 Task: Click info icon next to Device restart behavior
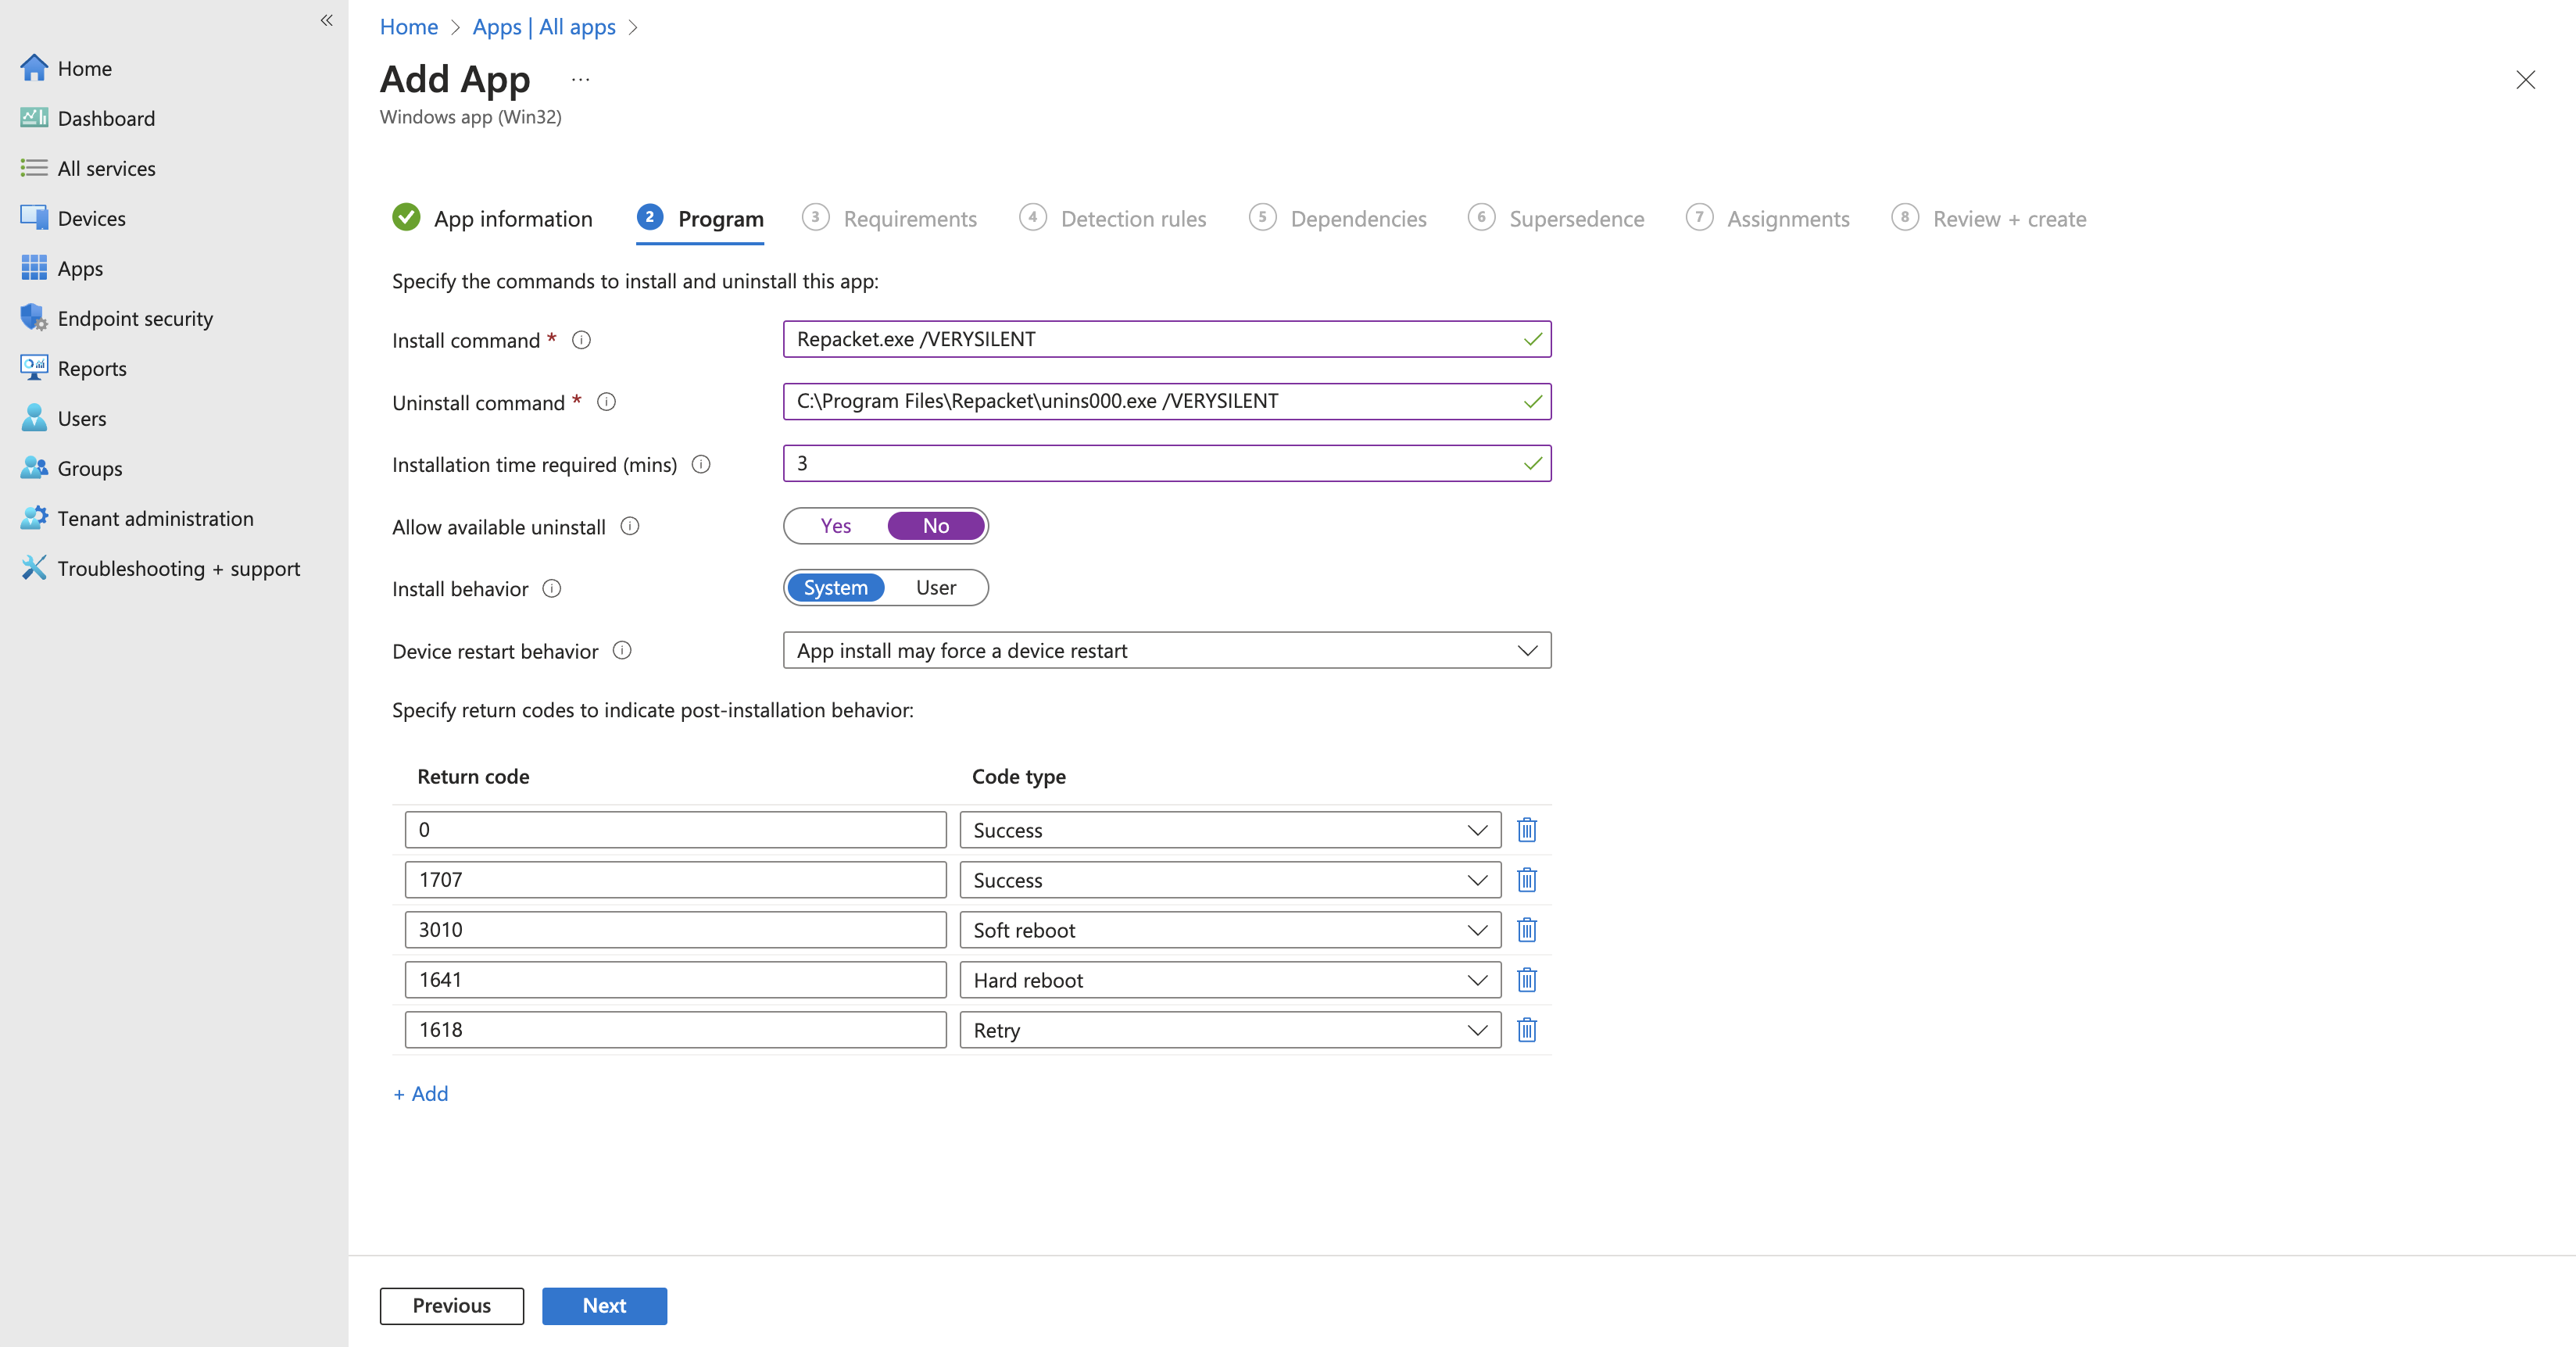[x=622, y=651]
